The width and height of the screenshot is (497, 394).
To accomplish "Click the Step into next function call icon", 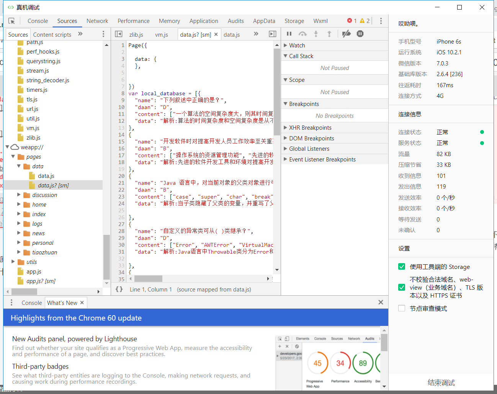I will click(x=315, y=34).
